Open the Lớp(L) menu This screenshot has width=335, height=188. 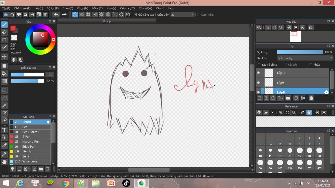(x=39, y=8)
